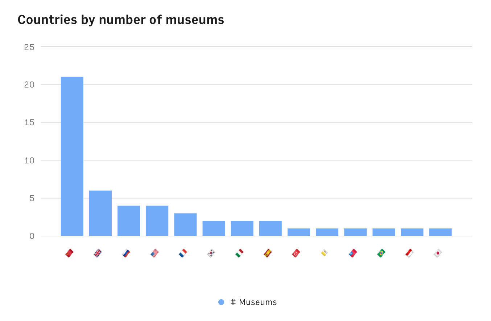Click the Spain flag icon
Image resolution: width=491 pixels, height=321 pixels.
click(x=268, y=253)
